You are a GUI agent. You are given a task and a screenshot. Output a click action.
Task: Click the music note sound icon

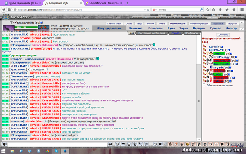146,144
